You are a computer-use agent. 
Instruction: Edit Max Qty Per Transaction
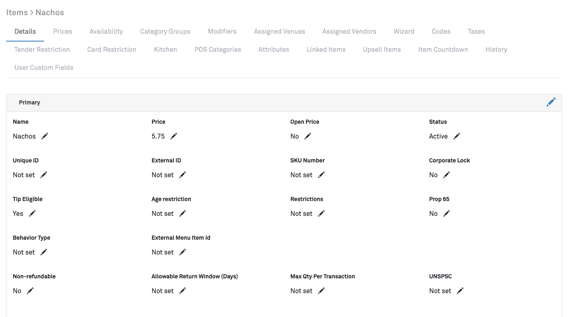click(x=321, y=291)
